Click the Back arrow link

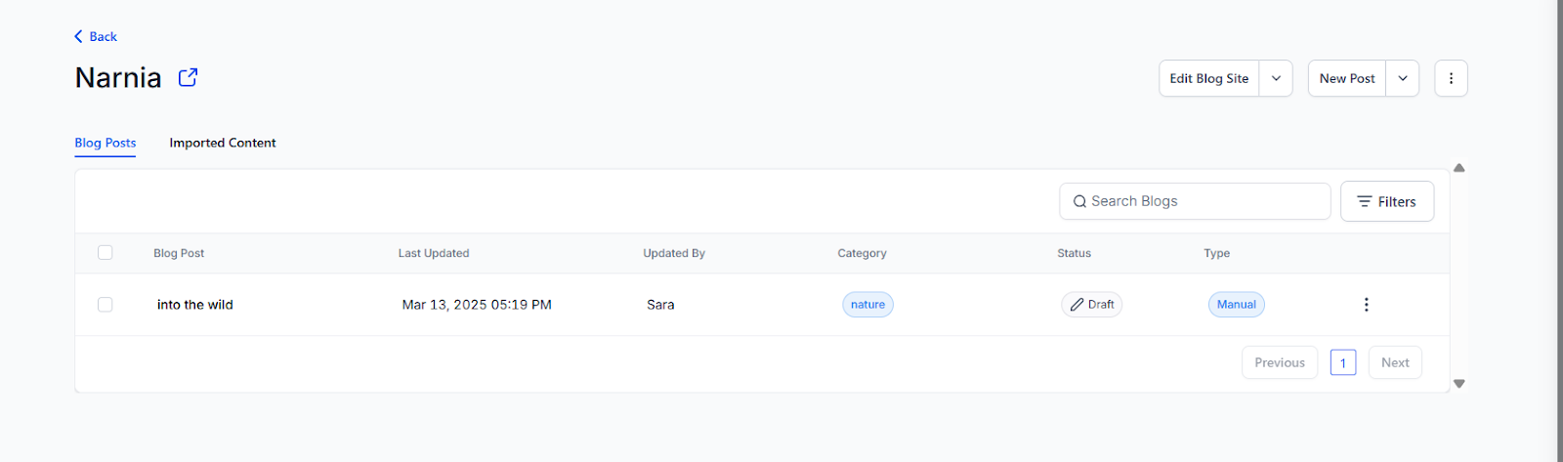click(95, 36)
